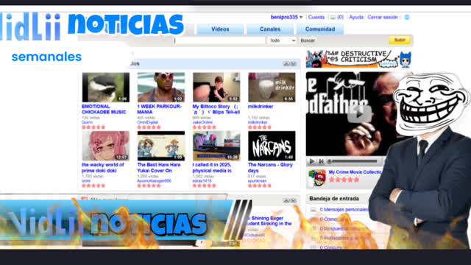Screen dimensions: 471x265
Task: Click star rating under I called it in 2025
Action: [x=205, y=185]
